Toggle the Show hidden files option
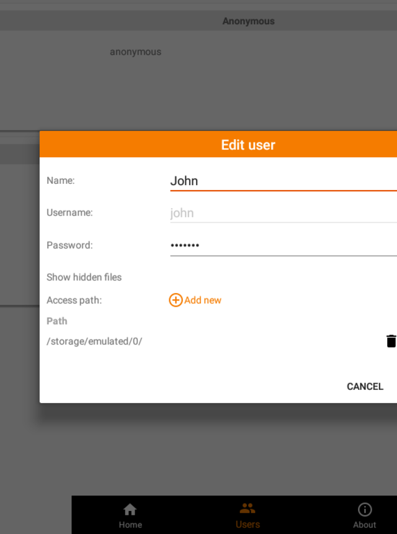The image size is (397, 534). click(84, 278)
